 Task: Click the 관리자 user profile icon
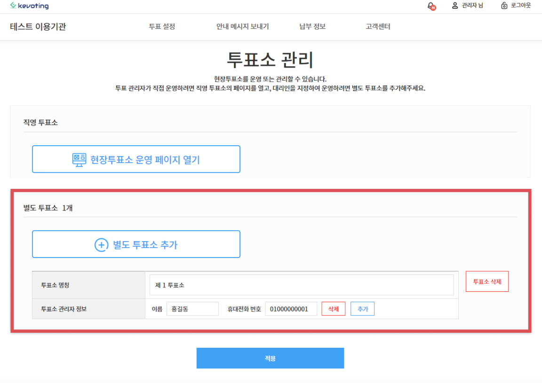[455, 6]
